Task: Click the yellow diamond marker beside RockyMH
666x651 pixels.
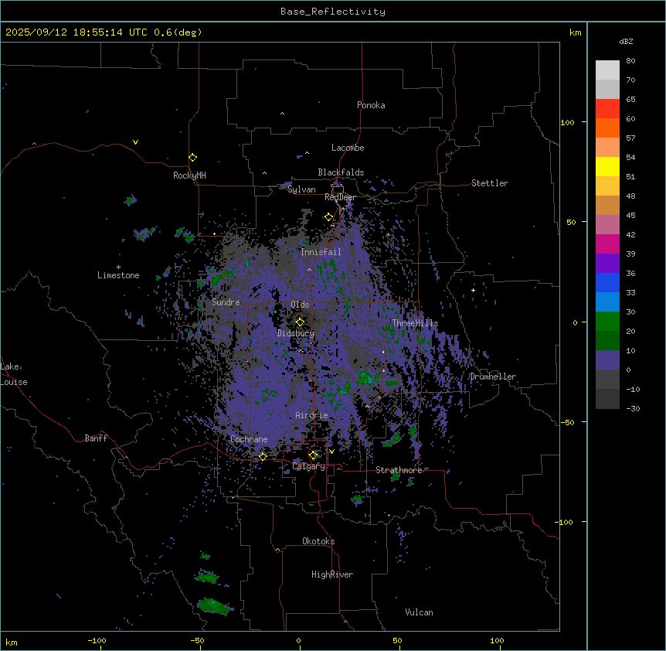Action: (192, 158)
